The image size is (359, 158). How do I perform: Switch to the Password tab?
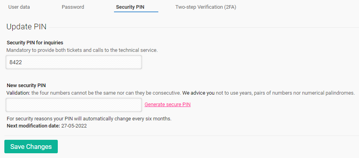coord(73,7)
